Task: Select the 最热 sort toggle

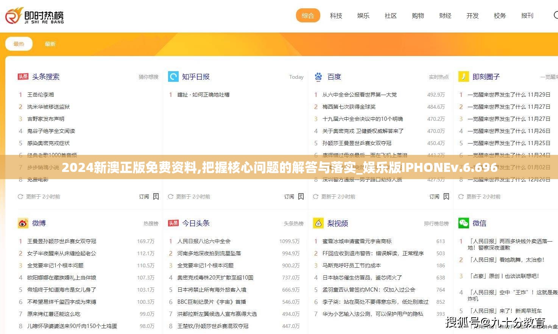Action: [x=19, y=44]
